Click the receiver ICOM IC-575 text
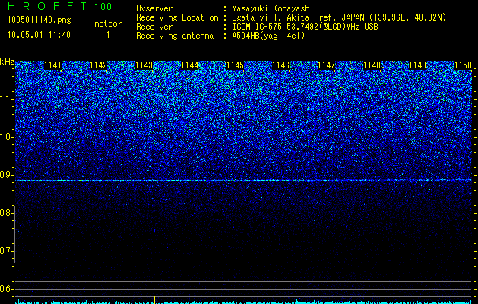This screenshot has width=478, height=304. pyautogui.click(x=305, y=27)
